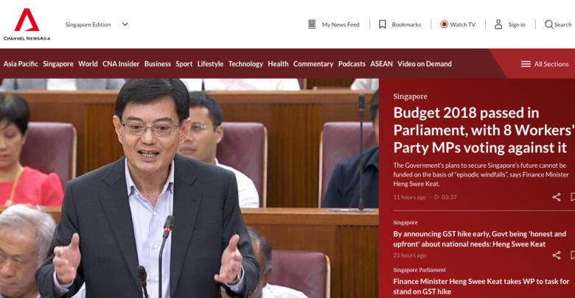Open the Podcasts section
Viewport: 575px width, 298px height.
pos(352,64)
